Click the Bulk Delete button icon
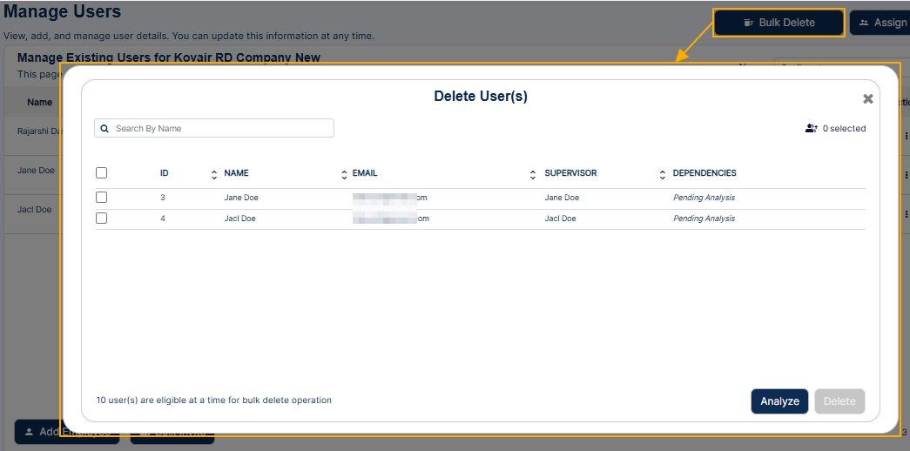 tap(749, 23)
